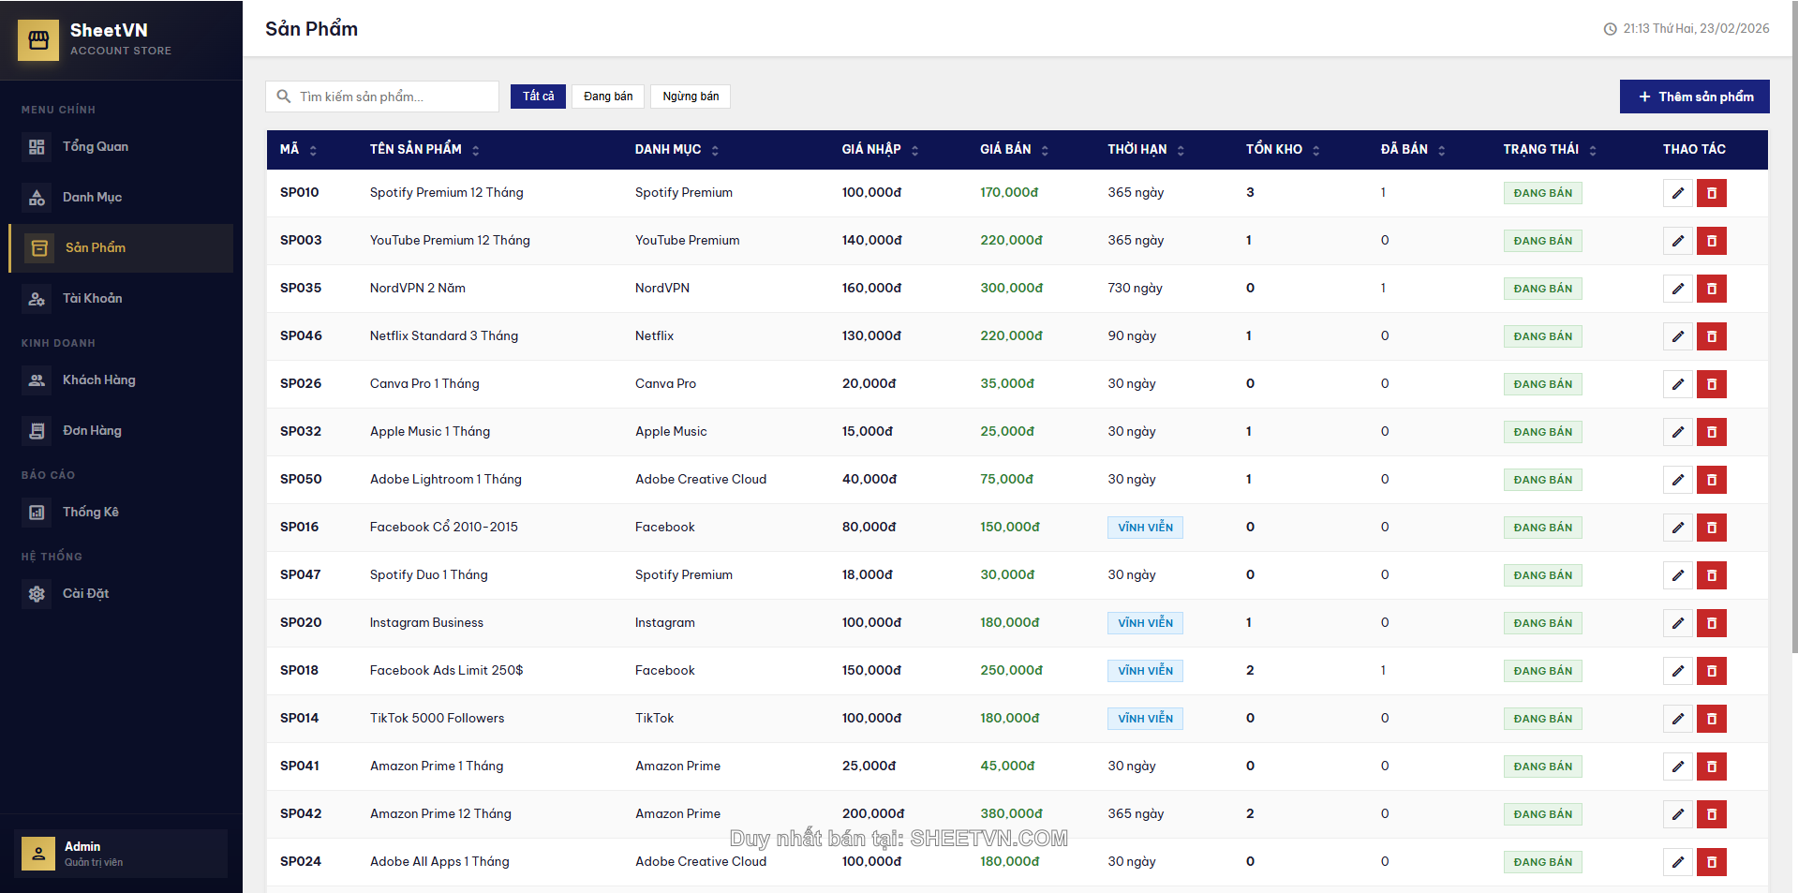Sort by Tên Sản Phẩm column header
Screen dimensions: 1798x893
(423, 150)
